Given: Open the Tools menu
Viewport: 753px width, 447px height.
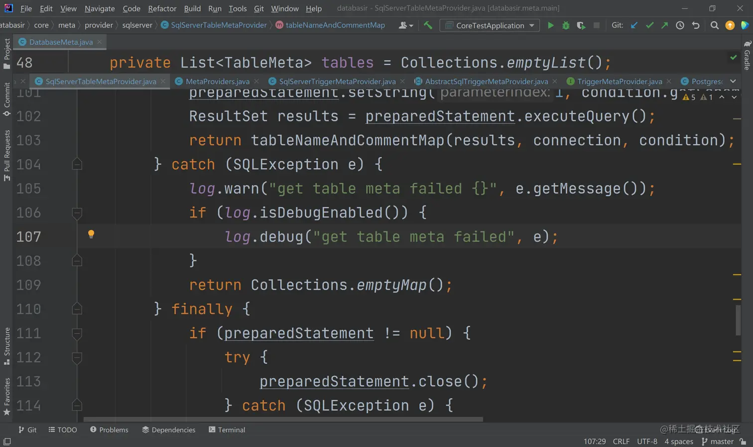Looking at the screenshot, I should point(238,8).
